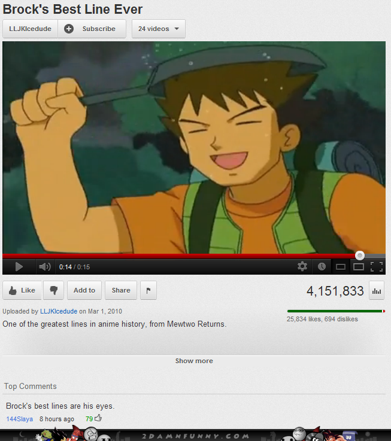Like the video

(22, 290)
